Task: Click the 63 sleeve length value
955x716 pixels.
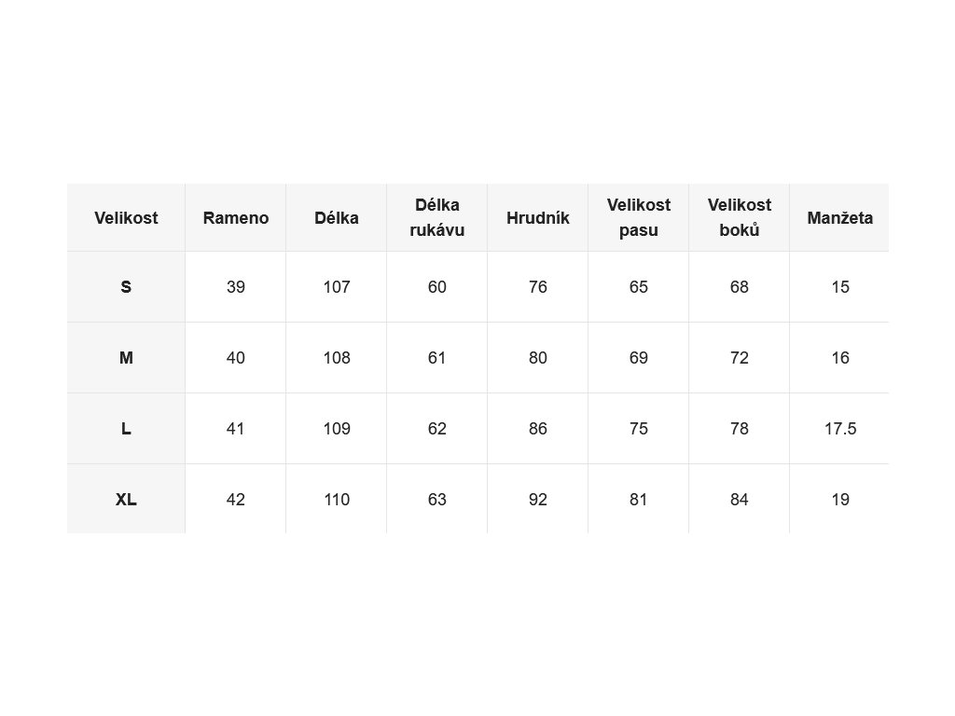Action: click(x=437, y=500)
